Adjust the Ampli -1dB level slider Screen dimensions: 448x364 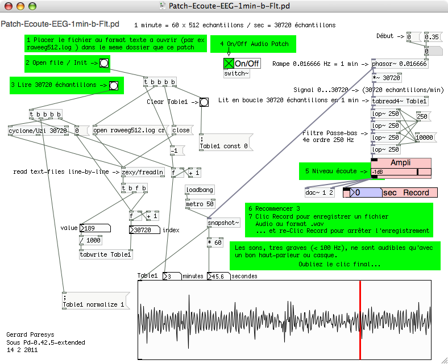click(401, 172)
